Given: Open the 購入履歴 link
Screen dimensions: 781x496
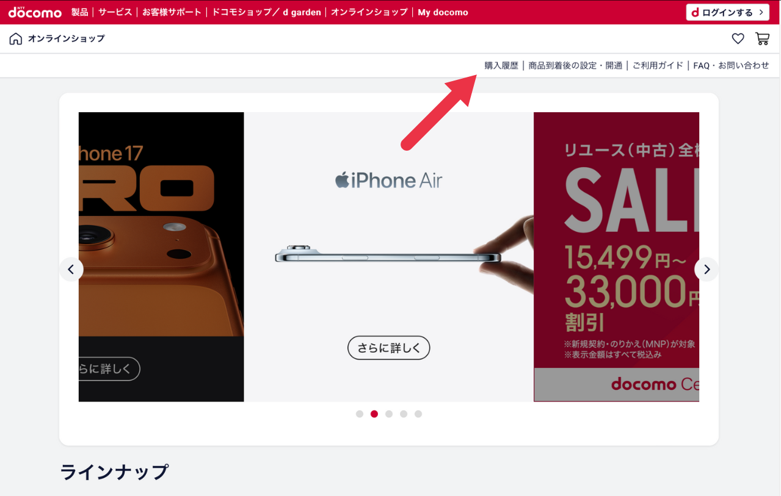Looking at the screenshot, I should coord(501,65).
